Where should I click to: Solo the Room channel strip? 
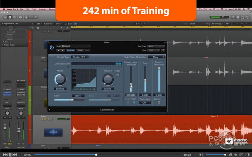tap(9, 144)
